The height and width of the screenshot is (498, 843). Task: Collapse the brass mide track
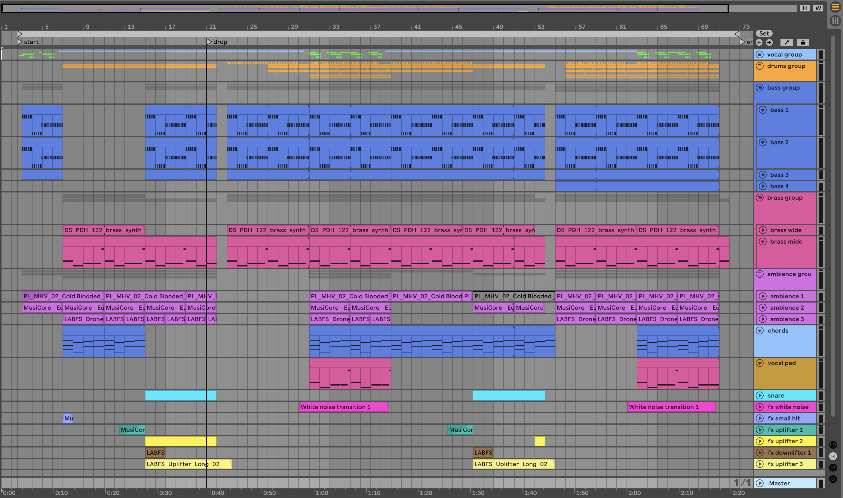(763, 241)
